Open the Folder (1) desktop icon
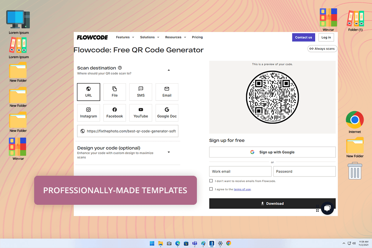This screenshot has width=372, height=248. tap(355, 21)
